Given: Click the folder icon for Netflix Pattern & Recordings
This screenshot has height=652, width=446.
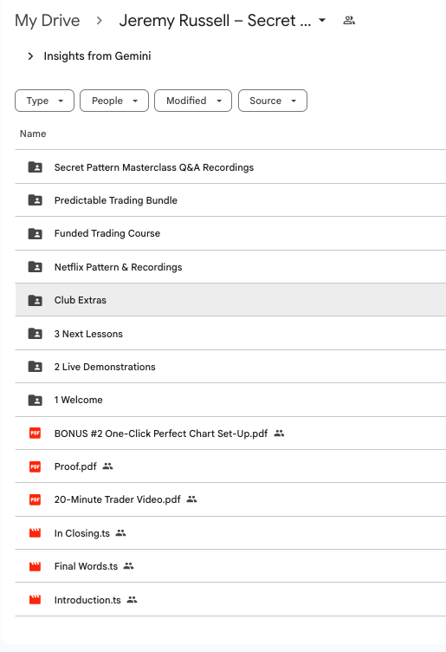Looking at the screenshot, I should click(35, 266).
